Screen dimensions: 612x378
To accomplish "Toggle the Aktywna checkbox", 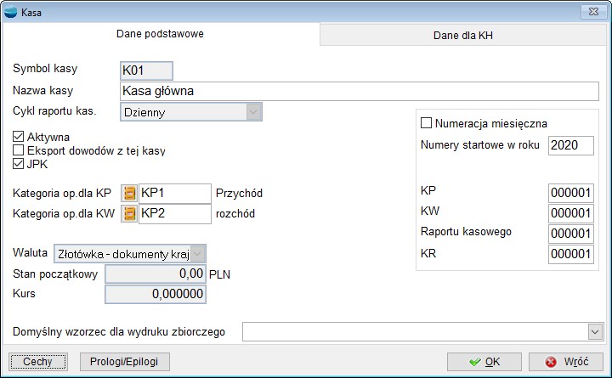I will (x=19, y=137).
